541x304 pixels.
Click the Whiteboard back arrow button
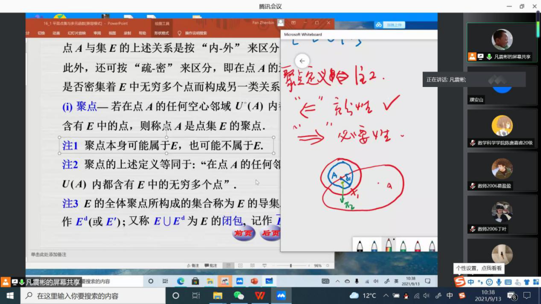pos(302,61)
